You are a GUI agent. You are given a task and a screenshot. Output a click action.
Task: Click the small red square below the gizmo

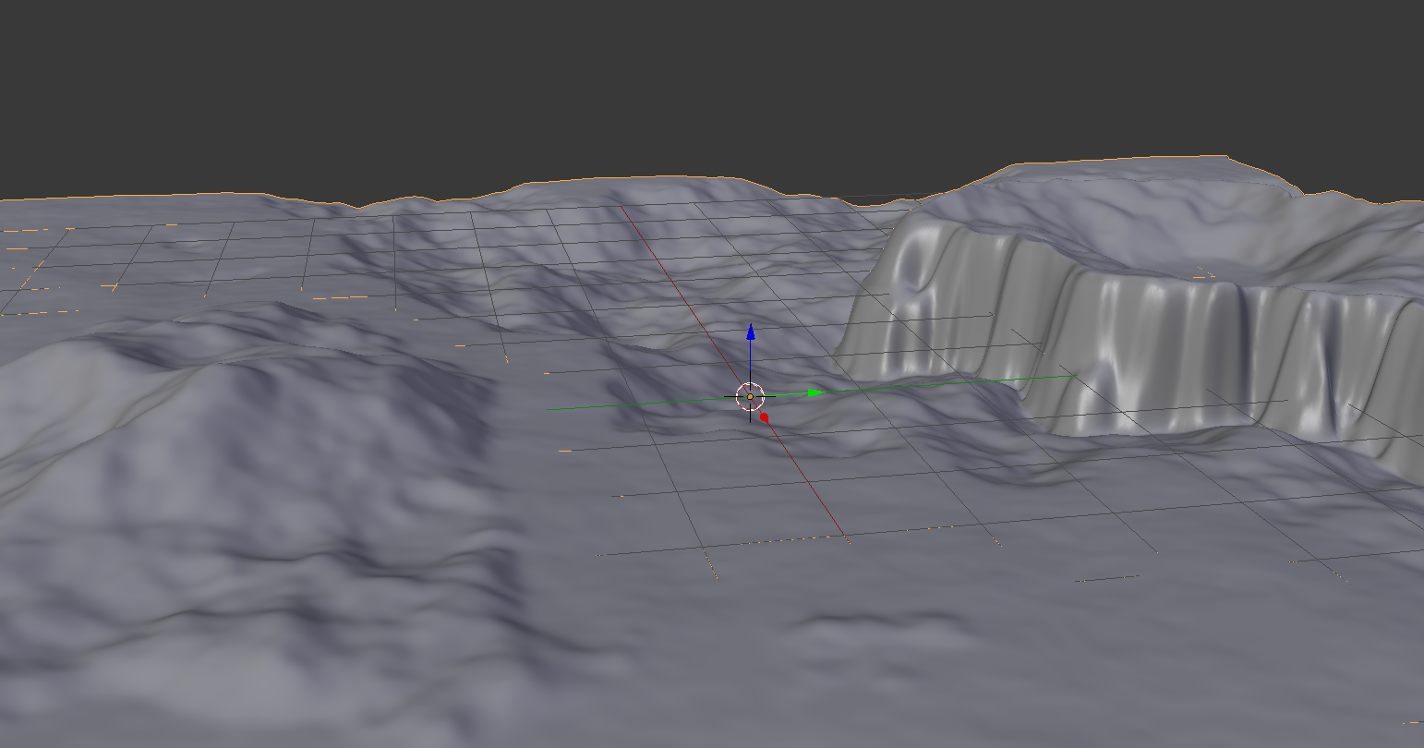(763, 417)
